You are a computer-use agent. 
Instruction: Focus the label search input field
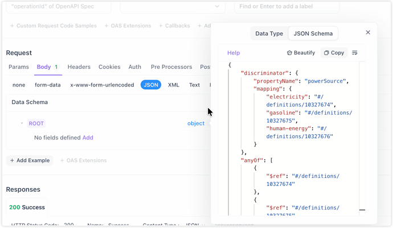(x=286, y=6)
